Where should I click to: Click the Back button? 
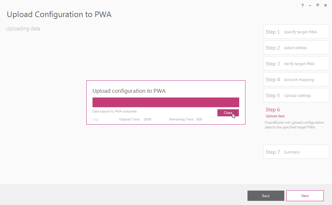(x=266, y=196)
